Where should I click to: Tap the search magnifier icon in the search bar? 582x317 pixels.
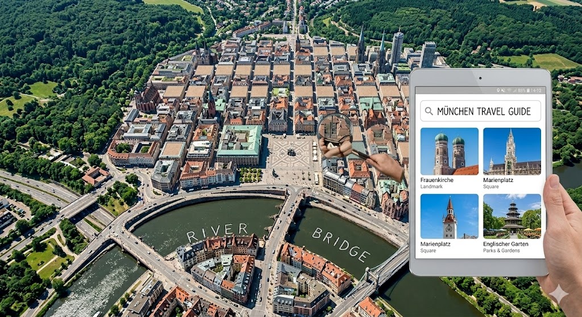tap(429, 111)
